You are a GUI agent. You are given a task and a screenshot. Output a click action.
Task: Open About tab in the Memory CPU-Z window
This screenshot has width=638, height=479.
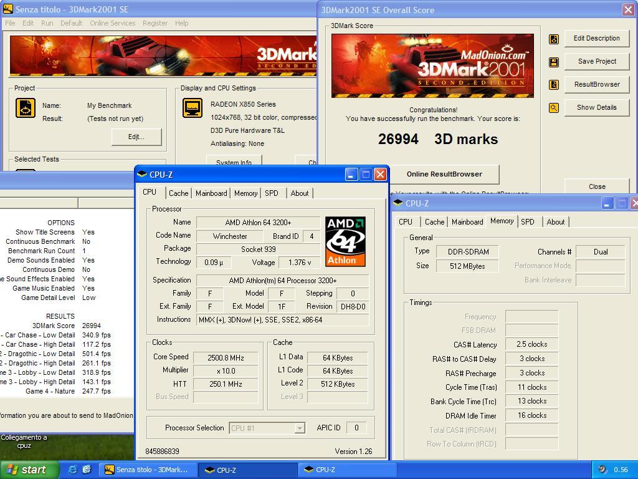pos(555,221)
